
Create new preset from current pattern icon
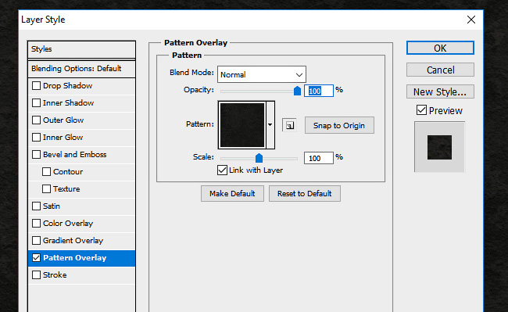(289, 125)
